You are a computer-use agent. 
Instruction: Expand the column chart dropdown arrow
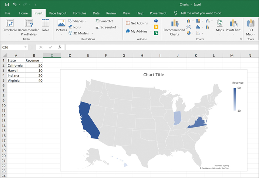click(x=193, y=21)
